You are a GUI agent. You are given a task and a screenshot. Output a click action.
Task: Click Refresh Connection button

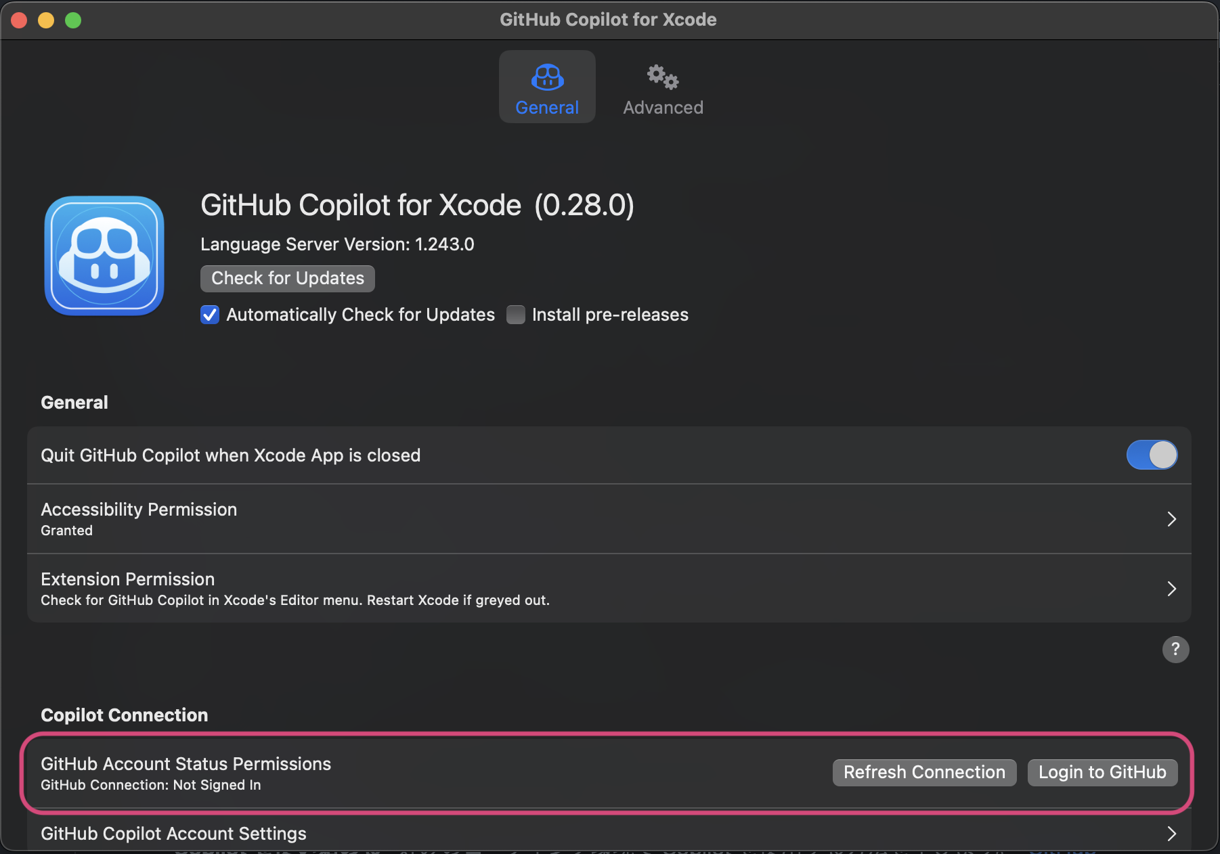[924, 772]
